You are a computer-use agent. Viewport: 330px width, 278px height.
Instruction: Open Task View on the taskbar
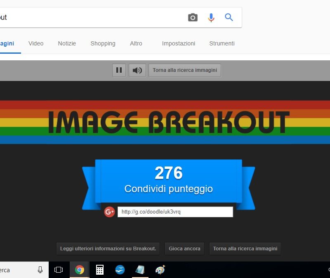59,270
